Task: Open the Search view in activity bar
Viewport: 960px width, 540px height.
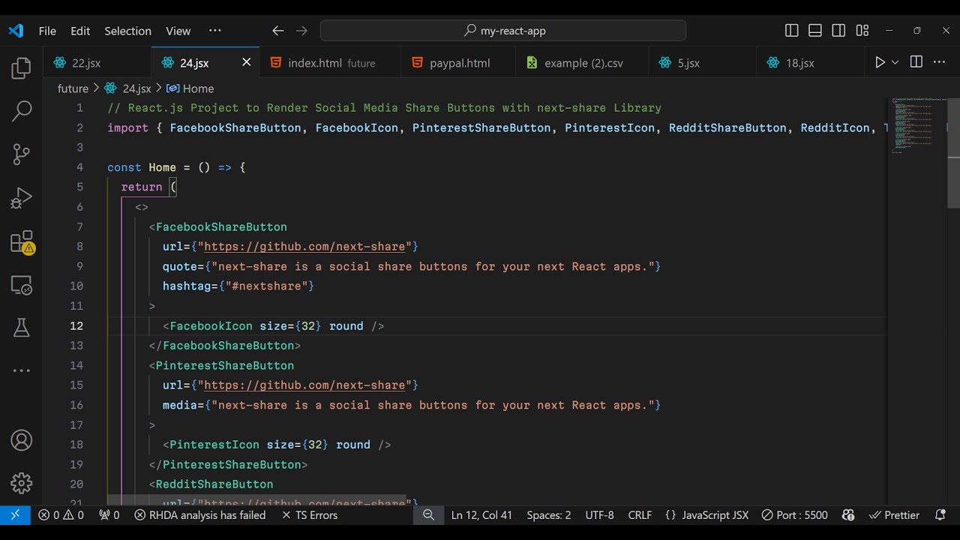Action: tap(21, 111)
